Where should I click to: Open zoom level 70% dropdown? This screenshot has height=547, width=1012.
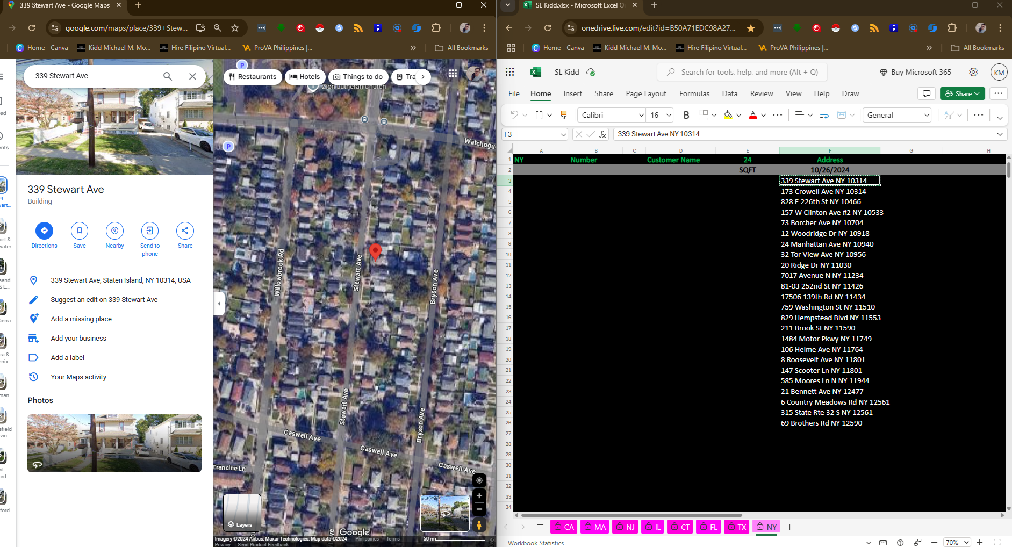point(958,542)
